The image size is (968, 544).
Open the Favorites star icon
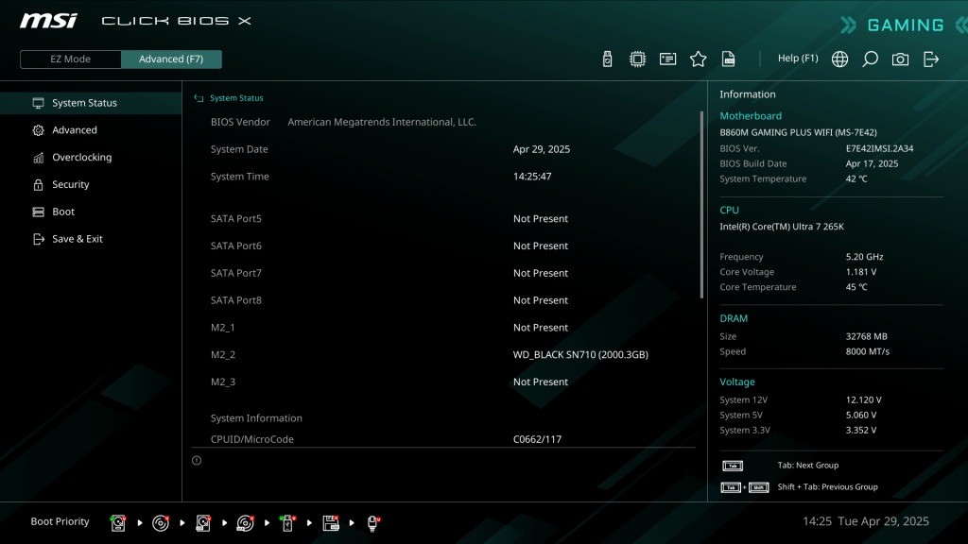(x=698, y=59)
